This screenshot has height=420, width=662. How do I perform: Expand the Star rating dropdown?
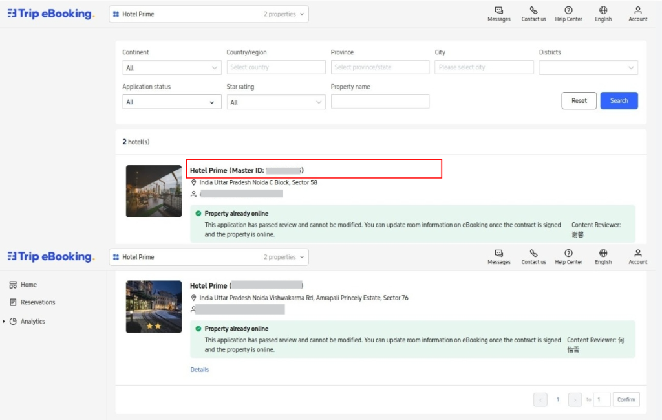[276, 102]
